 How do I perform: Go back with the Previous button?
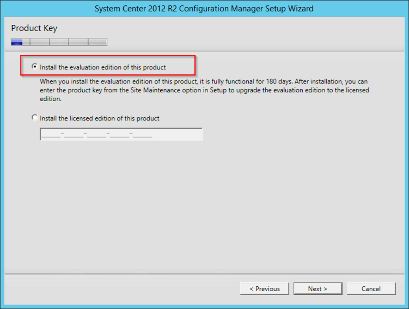point(264,289)
